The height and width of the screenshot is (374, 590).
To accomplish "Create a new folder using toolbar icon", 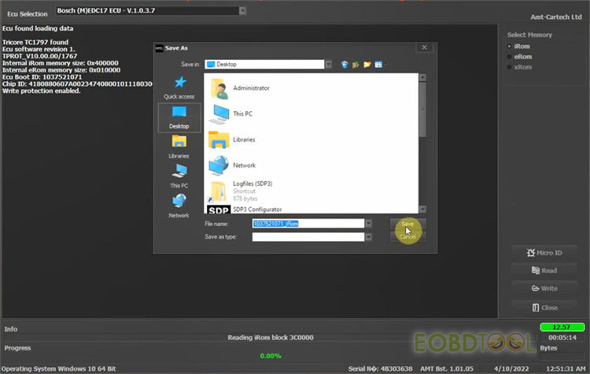I will click(367, 65).
